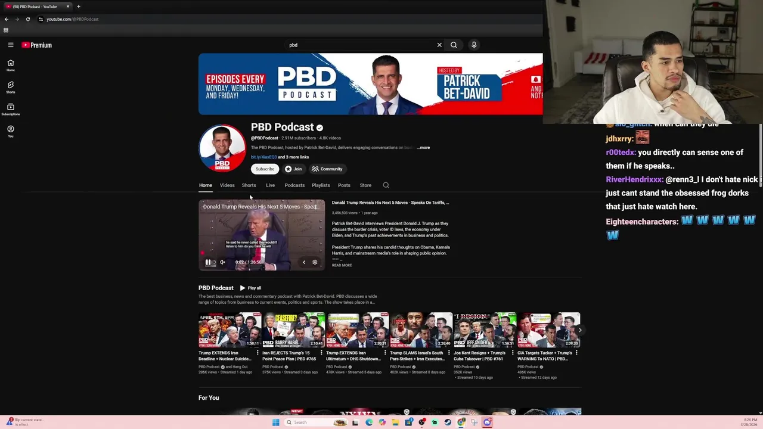This screenshot has height=429, width=763.
Task: Click the browser address bar URL
Action: pyautogui.click(x=73, y=19)
